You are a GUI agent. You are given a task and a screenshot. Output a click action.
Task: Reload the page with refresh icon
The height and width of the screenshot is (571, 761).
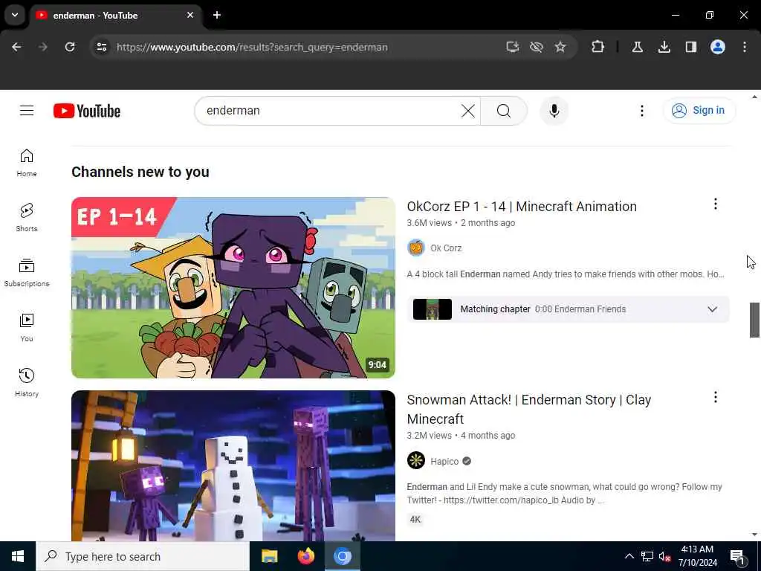point(70,47)
